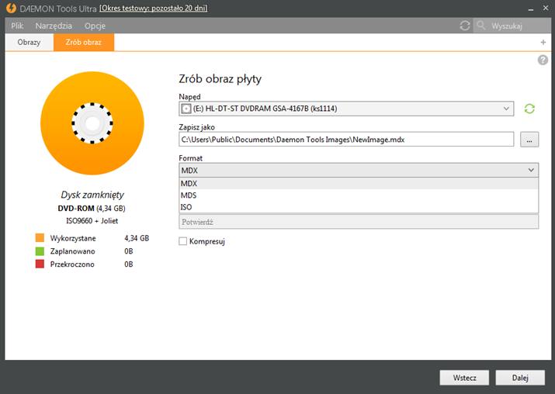Expand the Napęd drive dropdown
The height and width of the screenshot is (394, 555).
click(x=507, y=109)
